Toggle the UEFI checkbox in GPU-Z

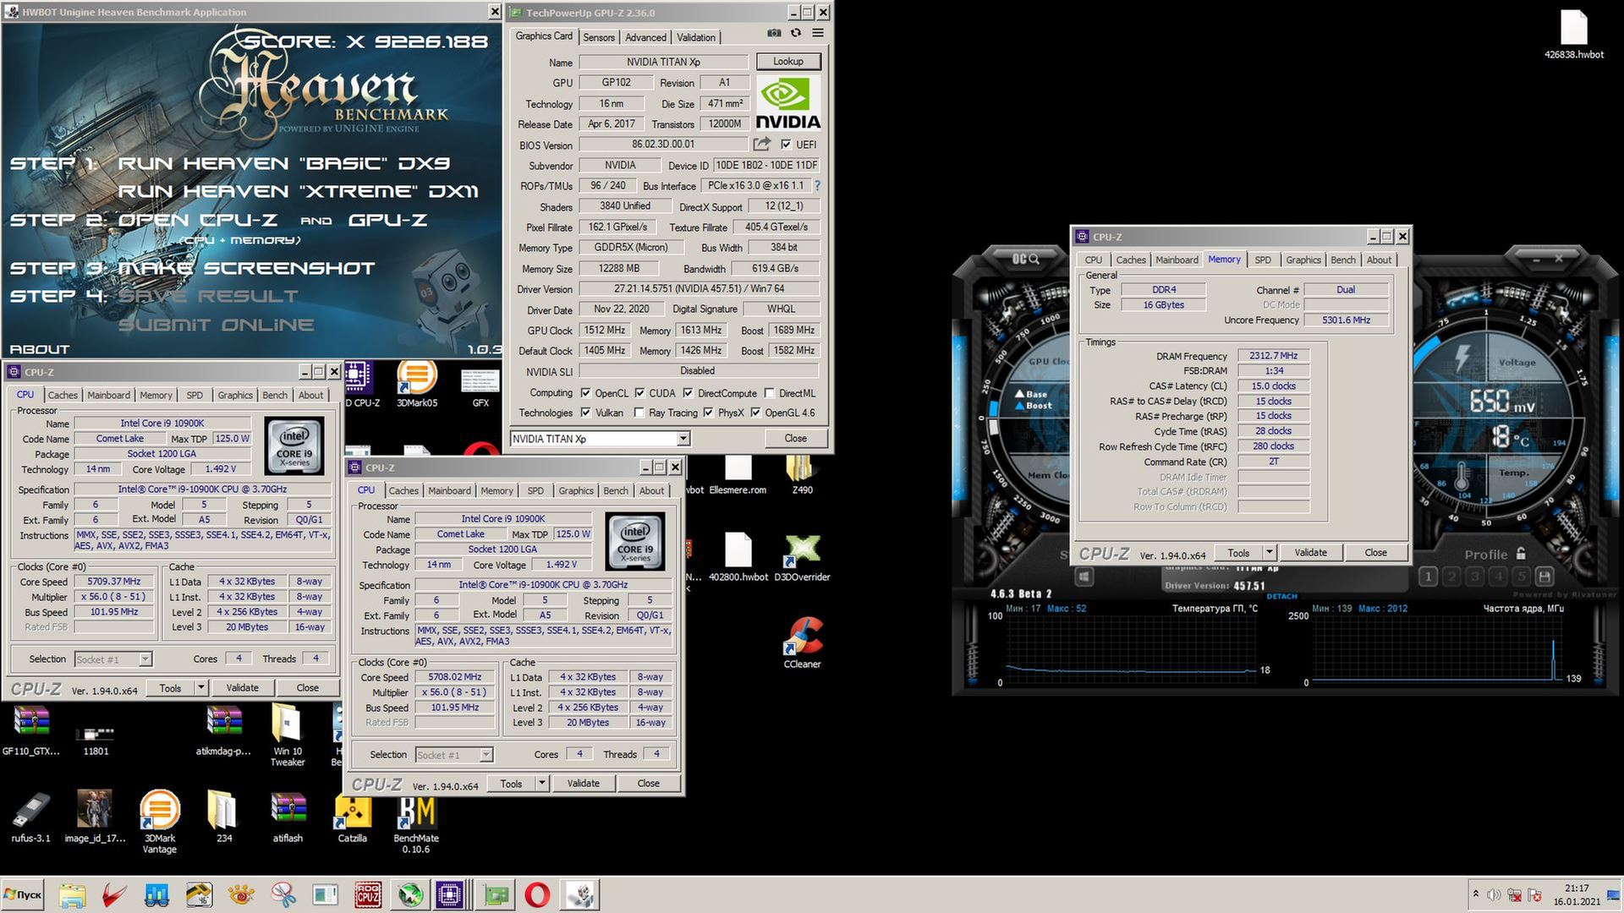point(786,145)
